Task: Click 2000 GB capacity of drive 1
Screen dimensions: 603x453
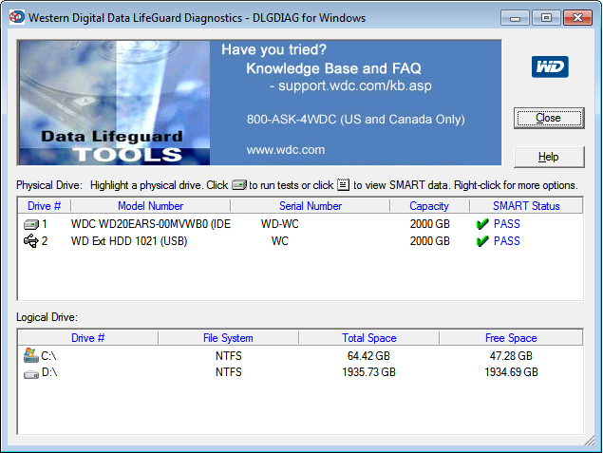Action: click(429, 224)
